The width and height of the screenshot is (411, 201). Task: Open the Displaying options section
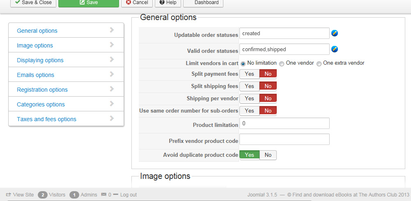coord(40,60)
